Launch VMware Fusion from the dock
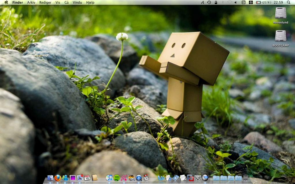295x184 pixels. pyautogui.click(x=190, y=178)
